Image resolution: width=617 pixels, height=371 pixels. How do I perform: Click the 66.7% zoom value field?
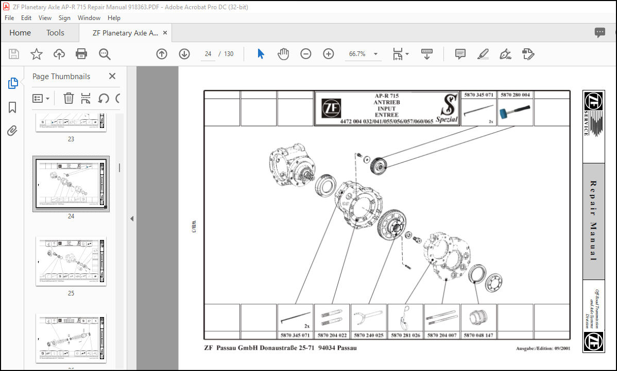pos(357,54)
